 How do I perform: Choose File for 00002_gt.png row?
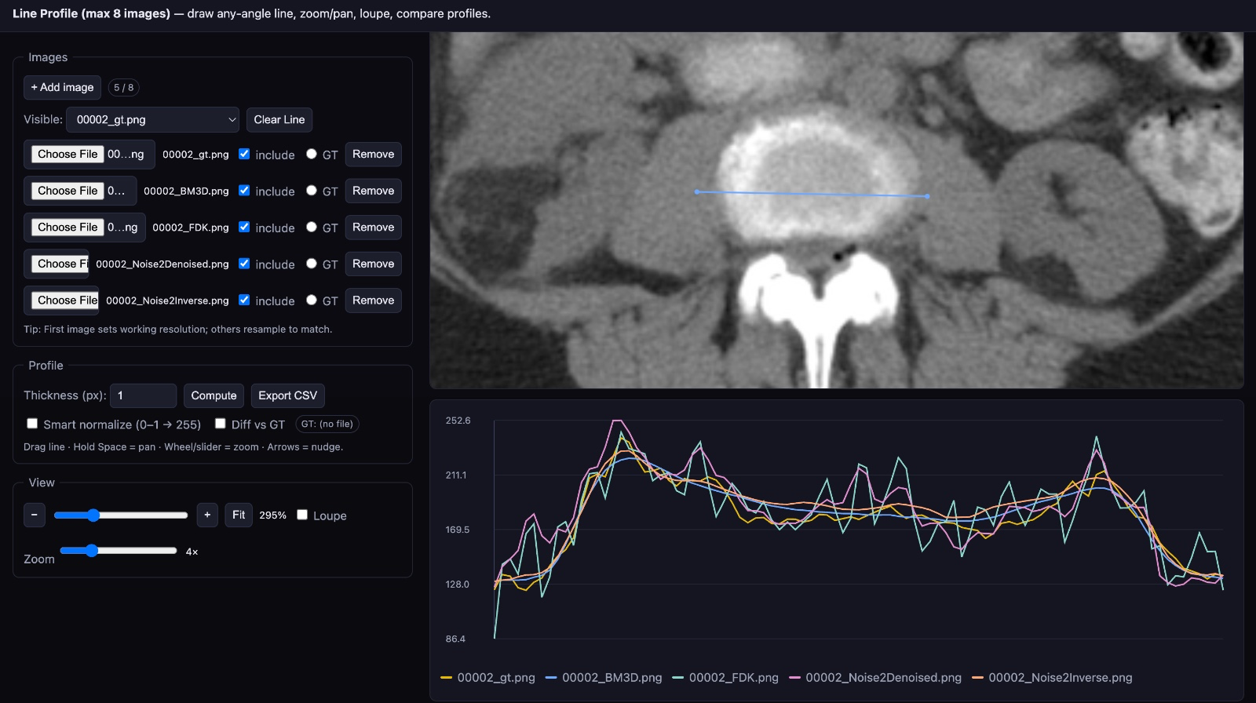(68, 154)
